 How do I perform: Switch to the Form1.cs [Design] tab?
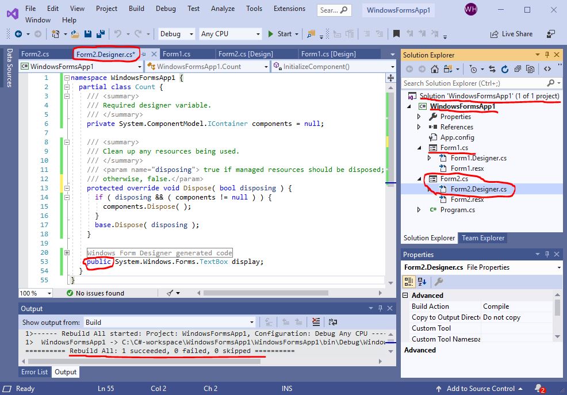[x=328, y=54]
